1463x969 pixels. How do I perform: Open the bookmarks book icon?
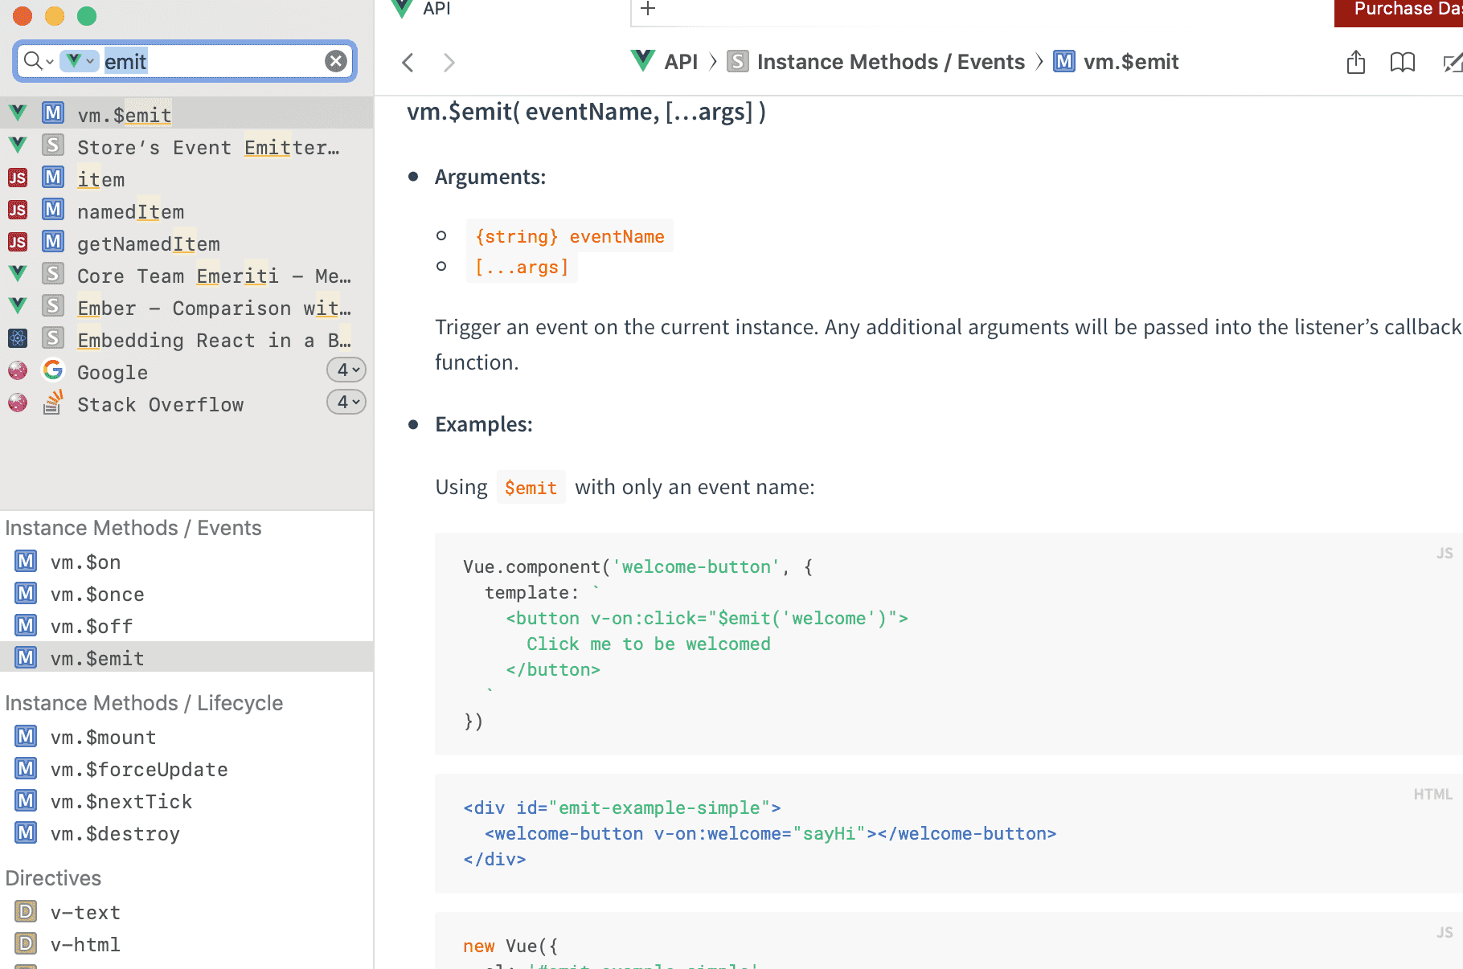tap(1402, 62)
